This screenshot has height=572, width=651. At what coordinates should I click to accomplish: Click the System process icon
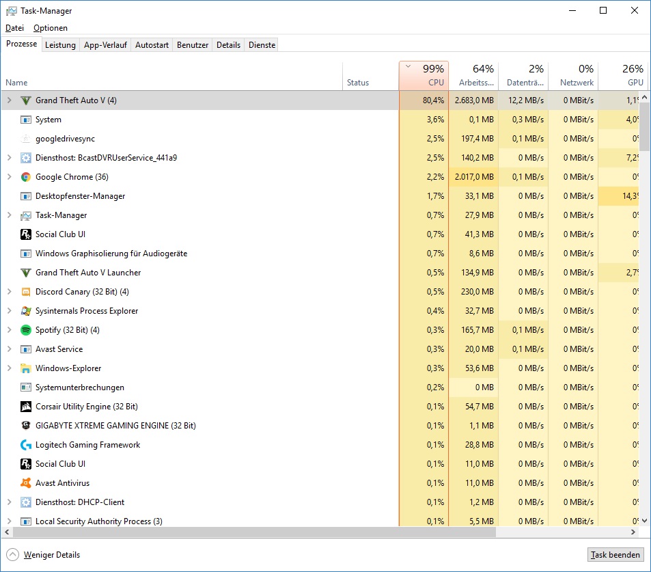point(26,120)
